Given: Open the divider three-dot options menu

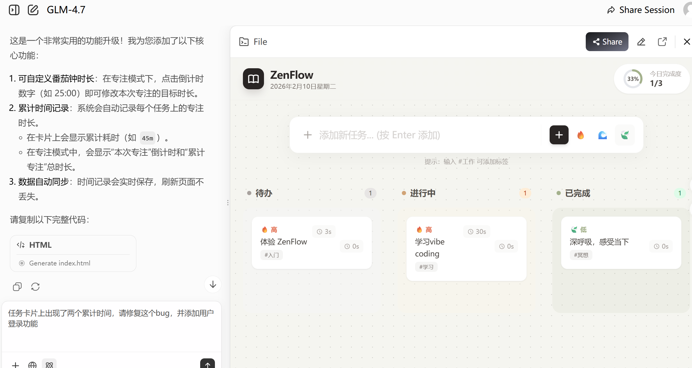Looking at the screenshot, I should (x=228, y=203).
